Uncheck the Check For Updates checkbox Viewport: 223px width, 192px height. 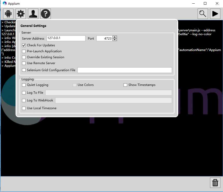[24, 45]
